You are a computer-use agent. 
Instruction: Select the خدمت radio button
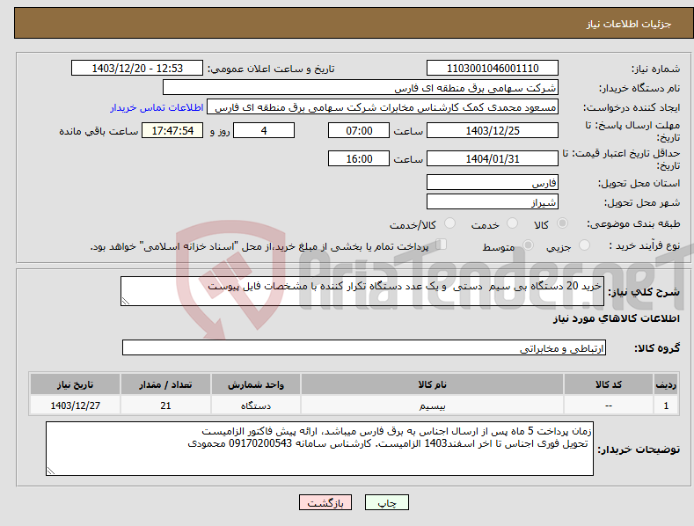[x=512, y=223]
